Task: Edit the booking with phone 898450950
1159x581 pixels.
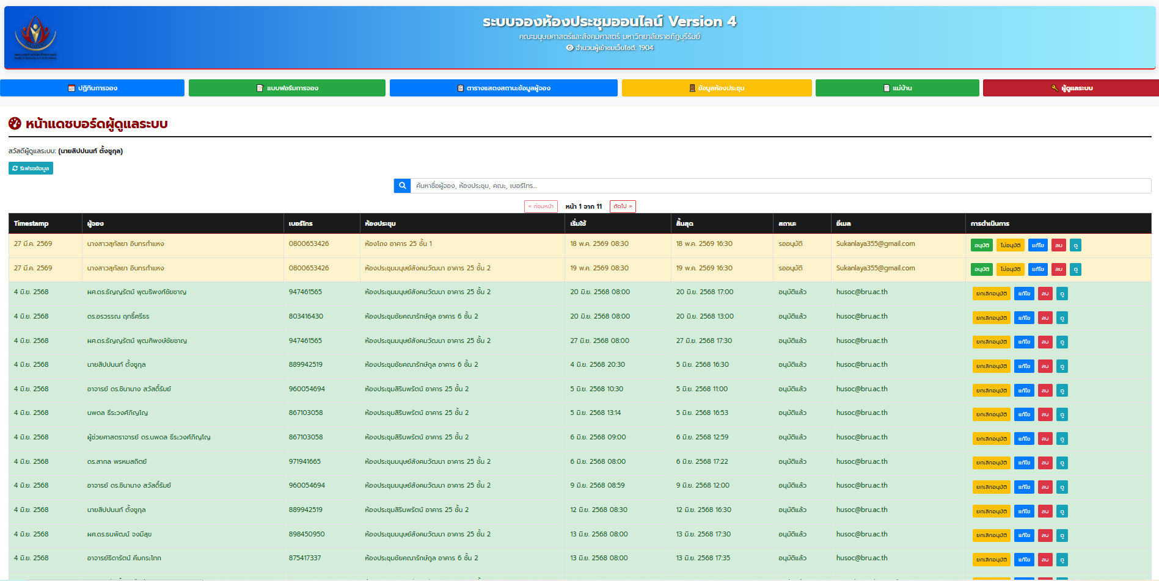Action: [1025, 535]
